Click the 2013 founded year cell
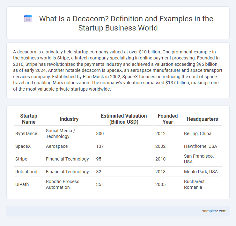Viewport: 236px width, 226px height. pyautogui.click(x=168, y=172)
